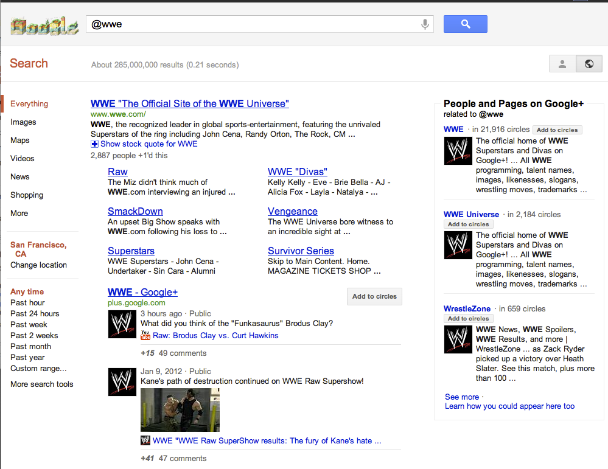This screenshot has height=469, width=608.
Task: Click plus.google.com green URL
Action: (136, 303)
